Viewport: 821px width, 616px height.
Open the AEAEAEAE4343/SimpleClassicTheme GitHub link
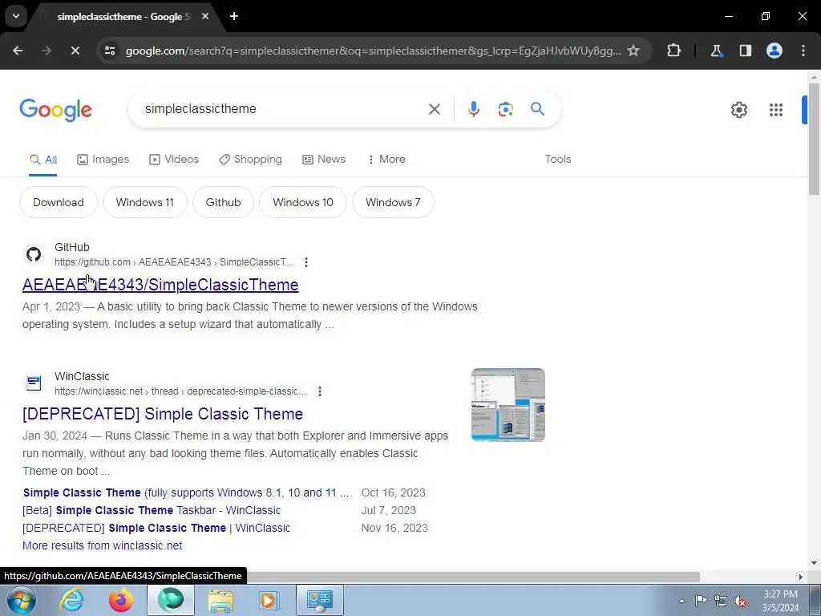tap(160, 285)
